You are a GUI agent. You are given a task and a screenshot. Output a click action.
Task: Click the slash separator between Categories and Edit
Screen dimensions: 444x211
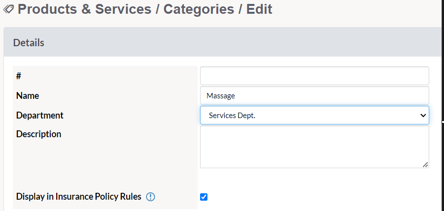pyautogui.click(x=240, y=9)
